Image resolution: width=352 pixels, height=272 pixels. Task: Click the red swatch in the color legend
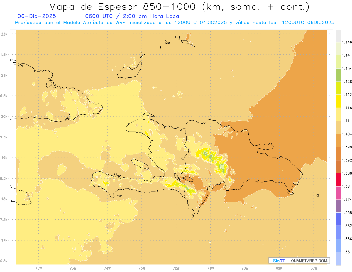[338, 180]
